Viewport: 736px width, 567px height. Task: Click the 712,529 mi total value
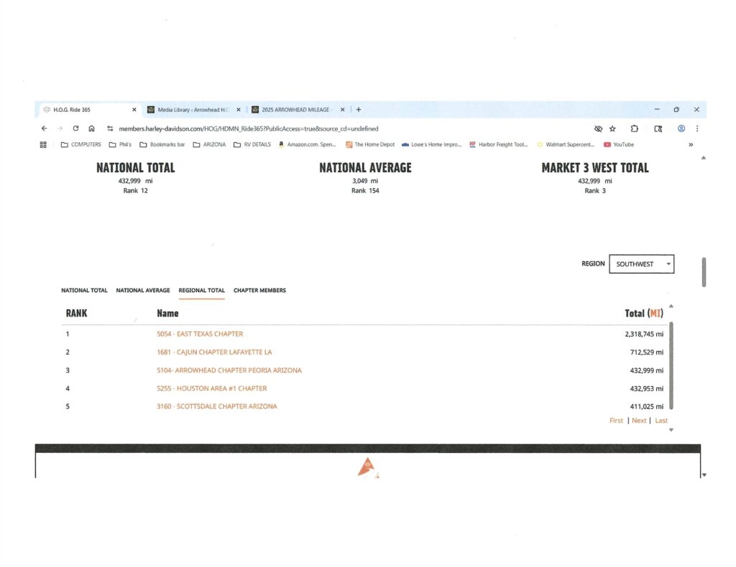(647, 352)
